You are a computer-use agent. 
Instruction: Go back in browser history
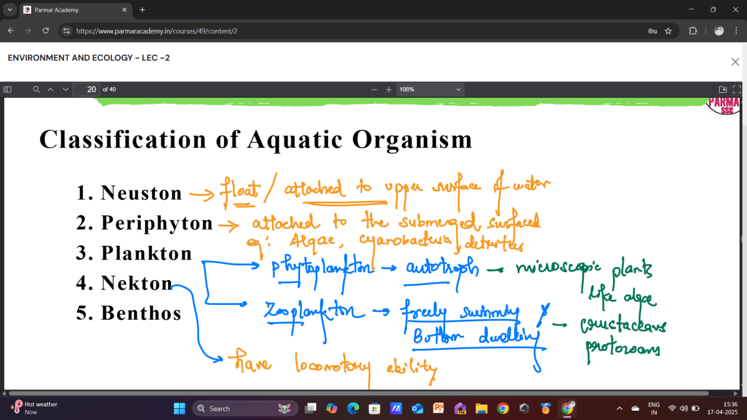11,30
